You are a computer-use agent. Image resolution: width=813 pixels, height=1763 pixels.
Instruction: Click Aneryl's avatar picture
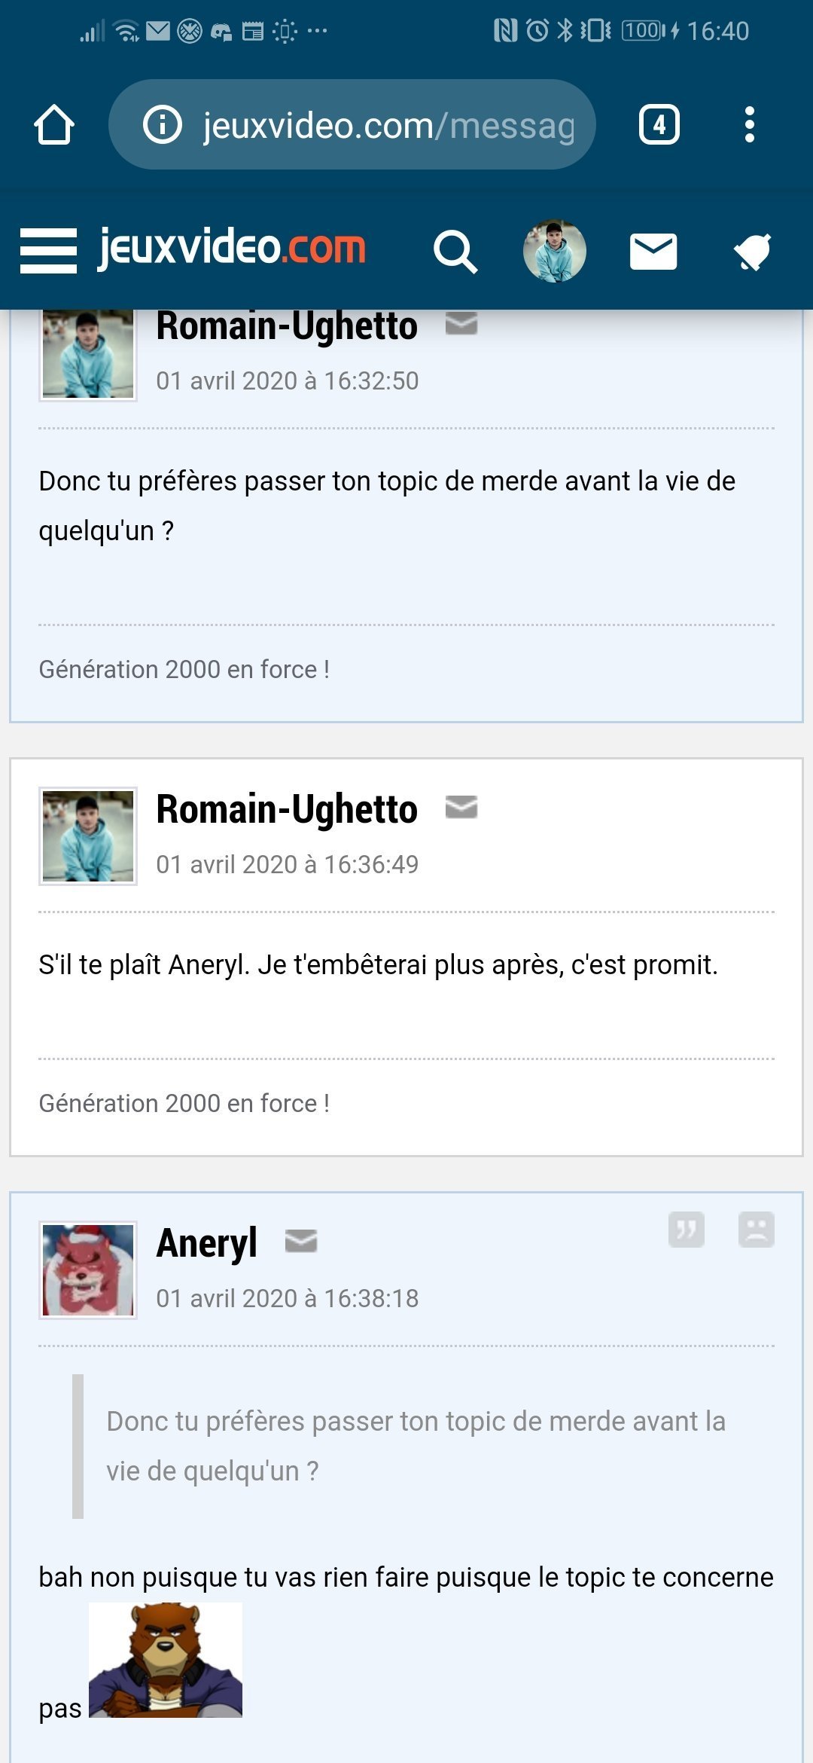[88, 1270]
